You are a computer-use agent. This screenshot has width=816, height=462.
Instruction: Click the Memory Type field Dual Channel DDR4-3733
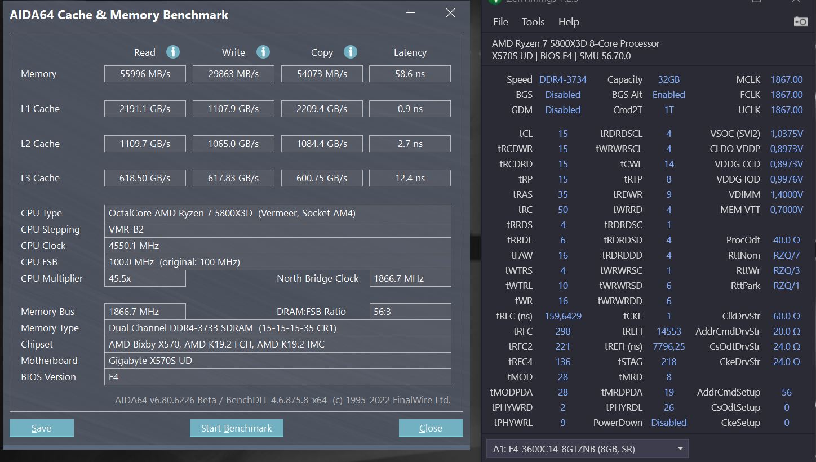tap(278, 328)
